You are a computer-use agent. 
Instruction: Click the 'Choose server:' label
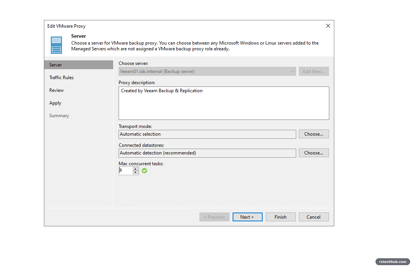click(x=133, y=63)
